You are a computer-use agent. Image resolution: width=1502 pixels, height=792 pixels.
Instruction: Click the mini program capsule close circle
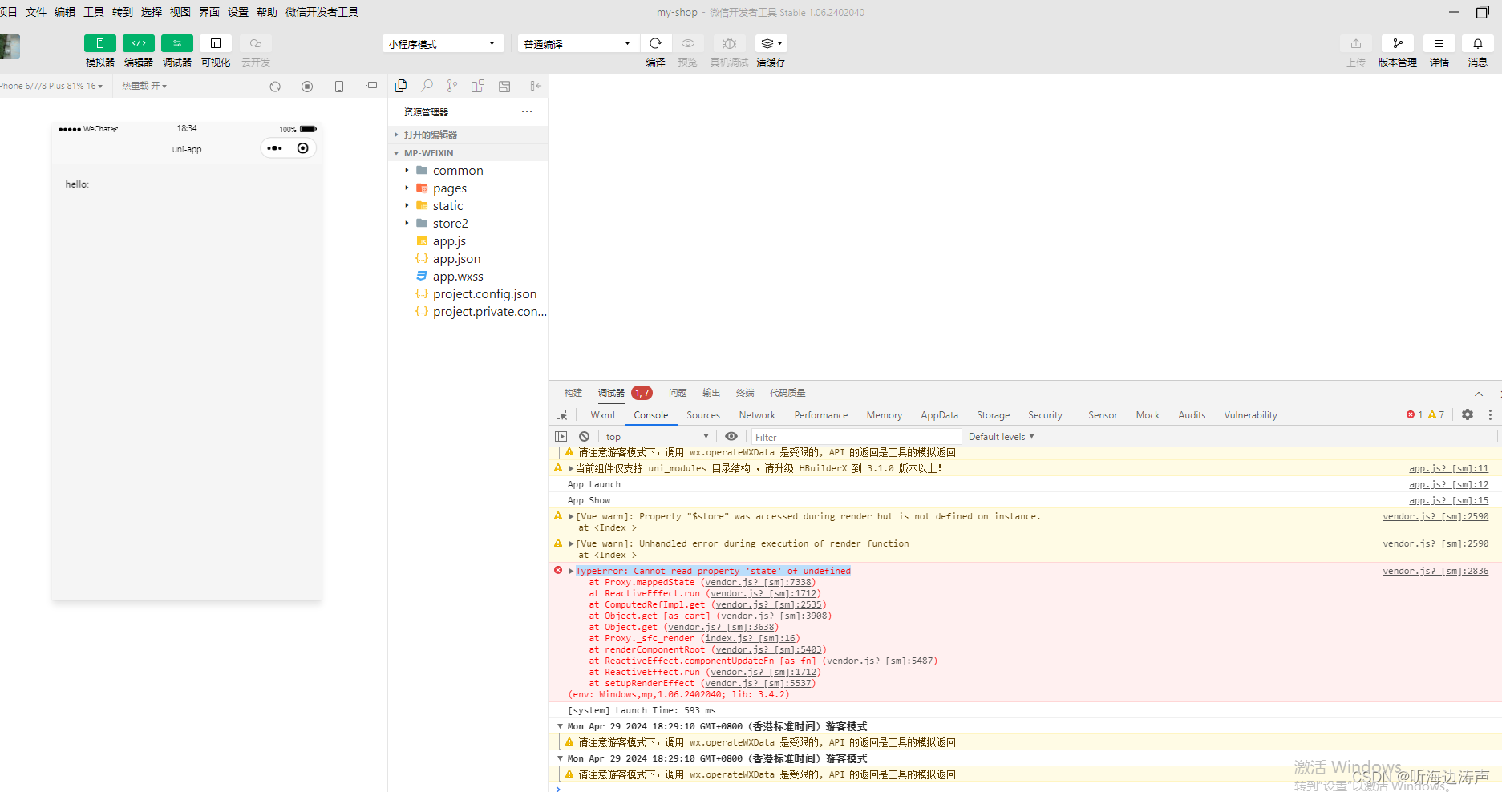[x=302, y=148]
